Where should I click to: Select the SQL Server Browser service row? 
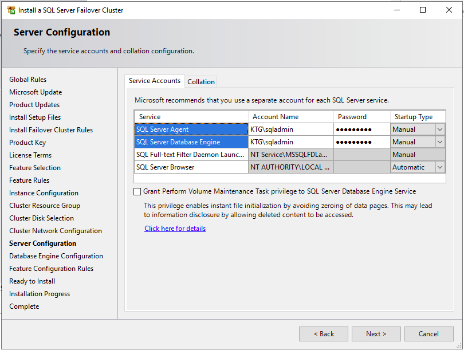click(191, 167)
